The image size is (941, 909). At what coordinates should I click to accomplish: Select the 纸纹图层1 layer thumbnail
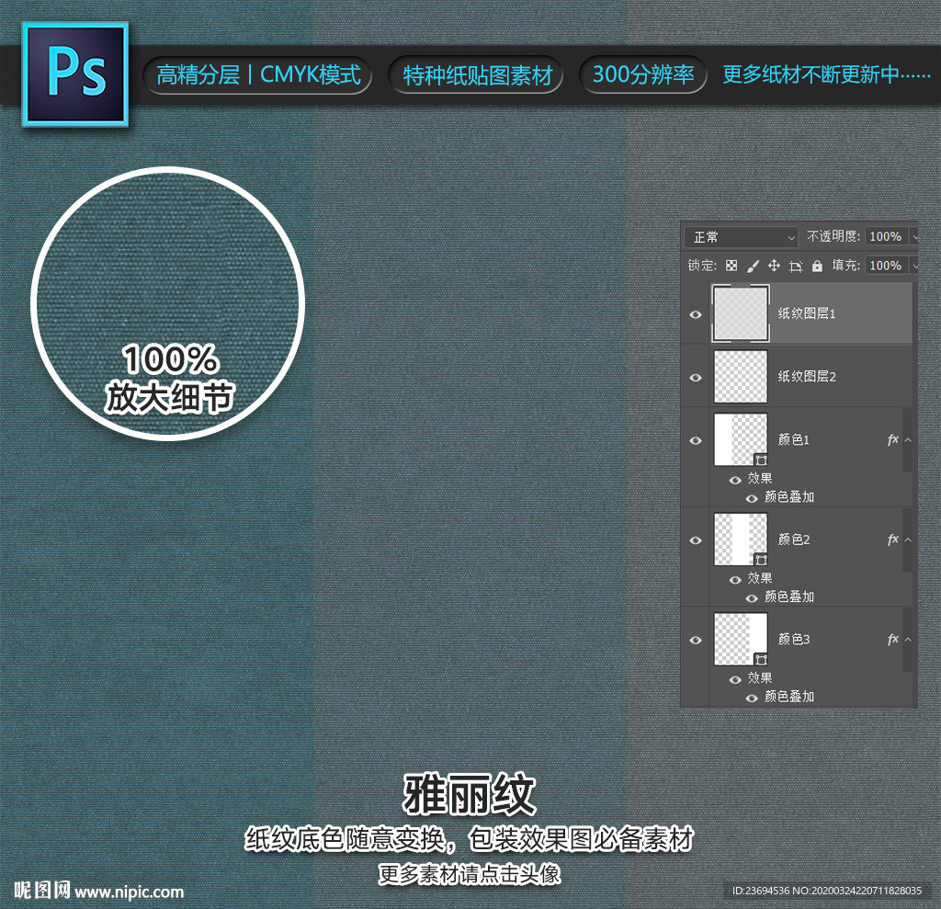(x=741, y=313)
